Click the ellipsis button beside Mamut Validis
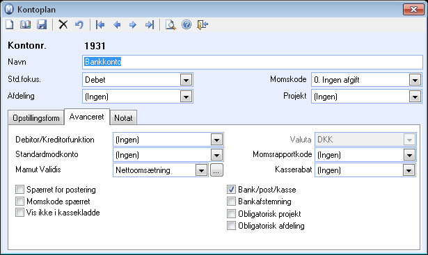 pyautogui.click(x=216, y=170)
